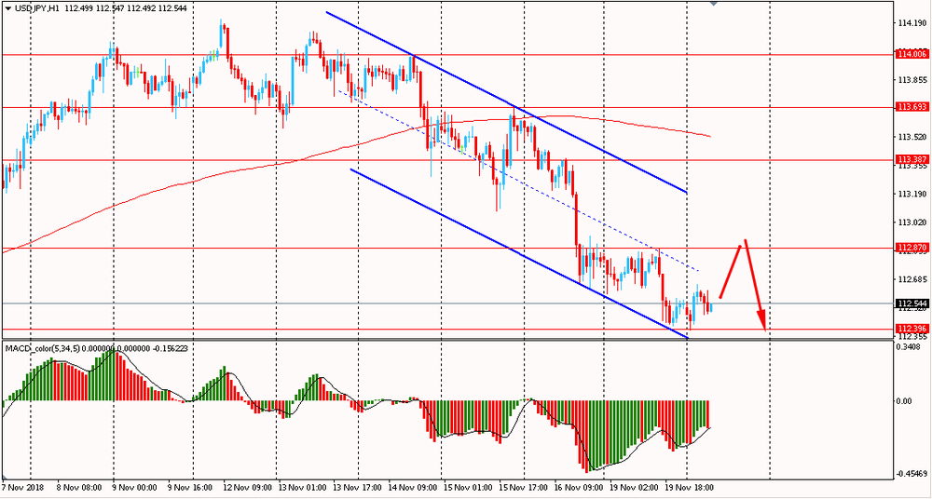Click the grey chart shift marker at top
This screenshot has height=499, width=932.
coord(714,3)
